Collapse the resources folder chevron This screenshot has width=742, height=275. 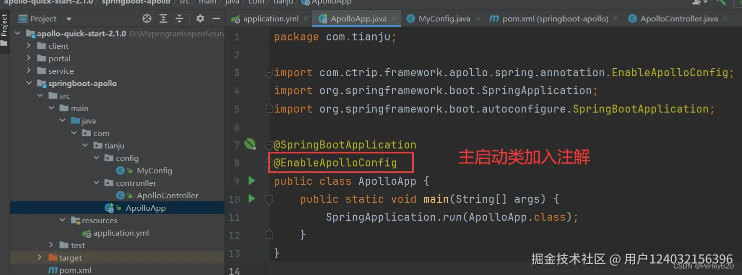tap(62, 220)
